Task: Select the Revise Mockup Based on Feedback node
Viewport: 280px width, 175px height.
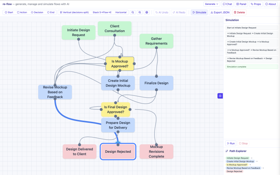Action: 55,92
